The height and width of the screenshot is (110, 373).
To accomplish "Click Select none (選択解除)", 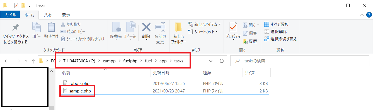I will click(x=275, y=31).
